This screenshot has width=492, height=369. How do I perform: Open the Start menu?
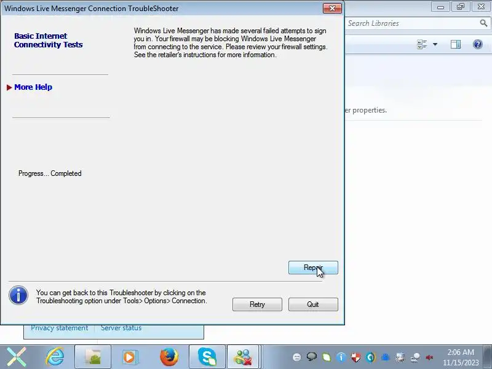click(x=17, y=357)
